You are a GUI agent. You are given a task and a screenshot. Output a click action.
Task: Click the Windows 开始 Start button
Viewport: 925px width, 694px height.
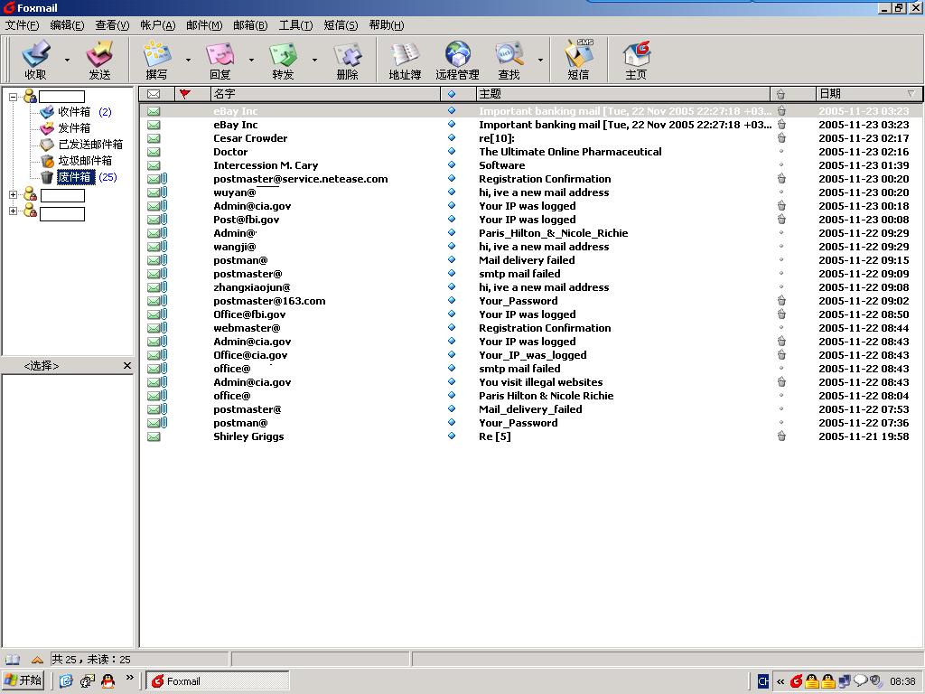[x=24, y=680]
